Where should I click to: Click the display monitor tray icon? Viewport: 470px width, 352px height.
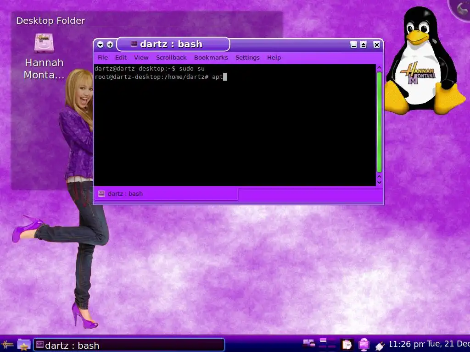tap(364, 345)
